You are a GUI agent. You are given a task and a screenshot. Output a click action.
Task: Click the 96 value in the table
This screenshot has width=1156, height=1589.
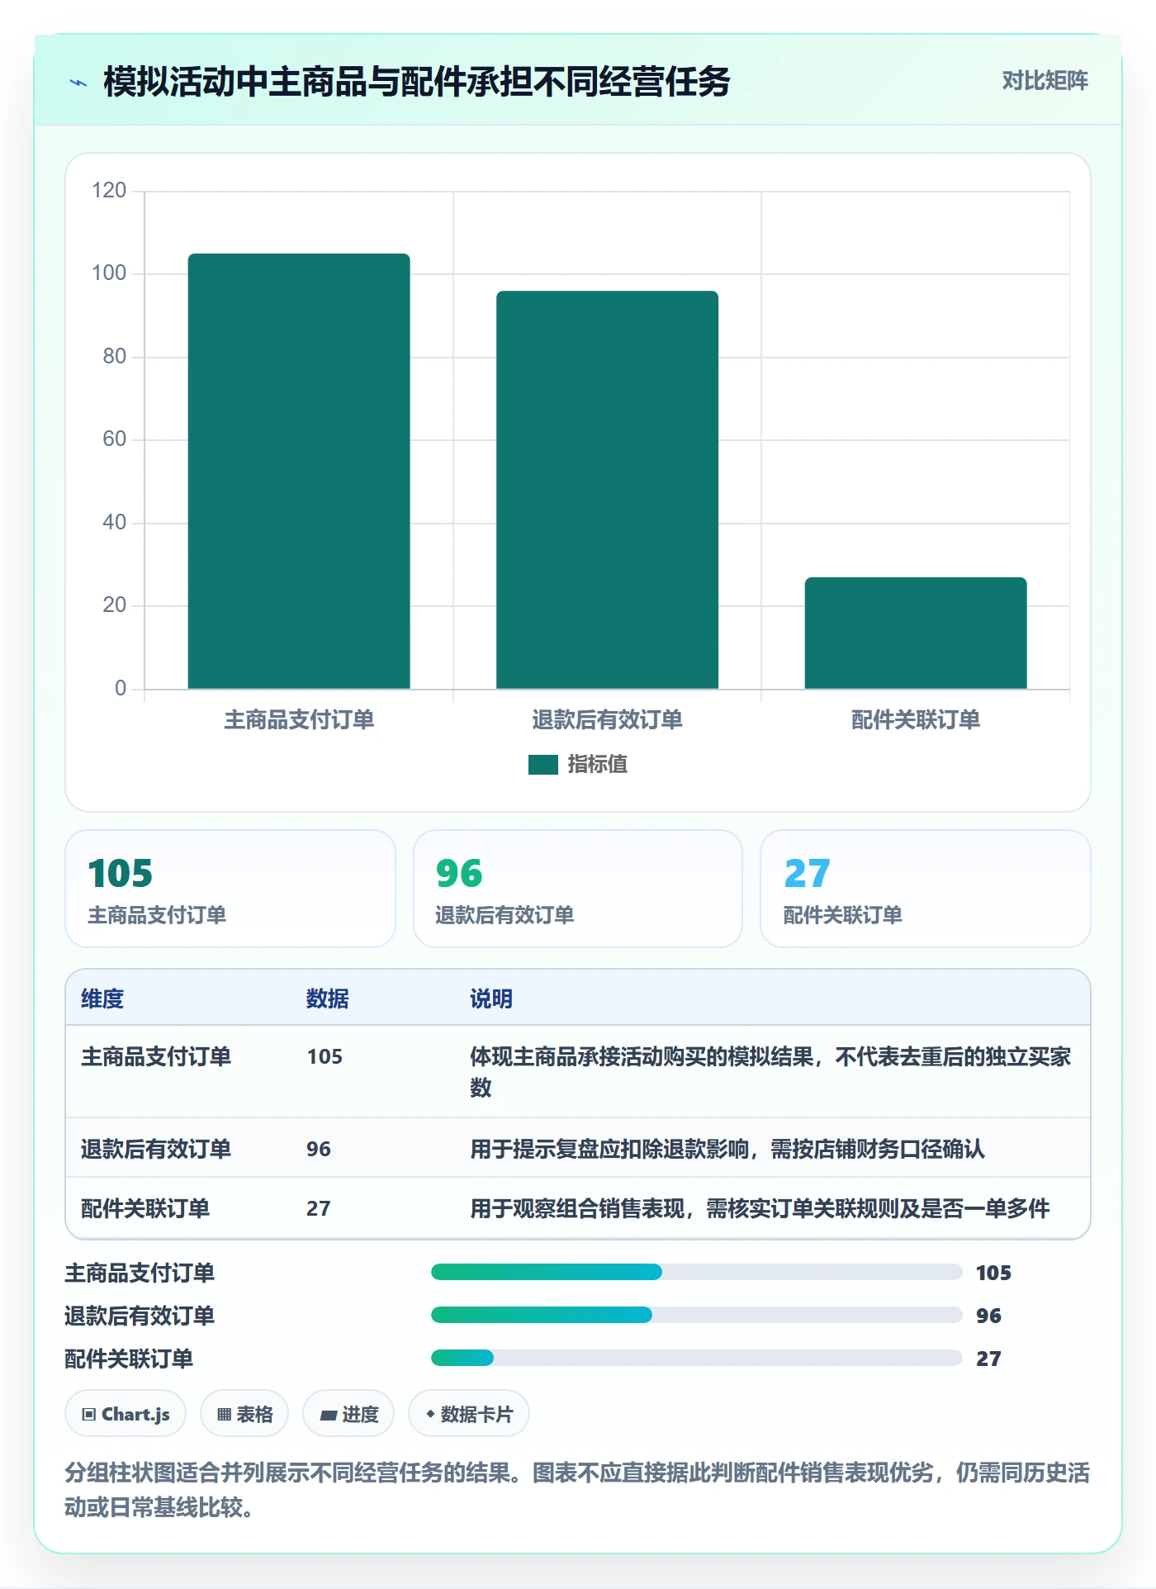click(x=319, y=1150)
